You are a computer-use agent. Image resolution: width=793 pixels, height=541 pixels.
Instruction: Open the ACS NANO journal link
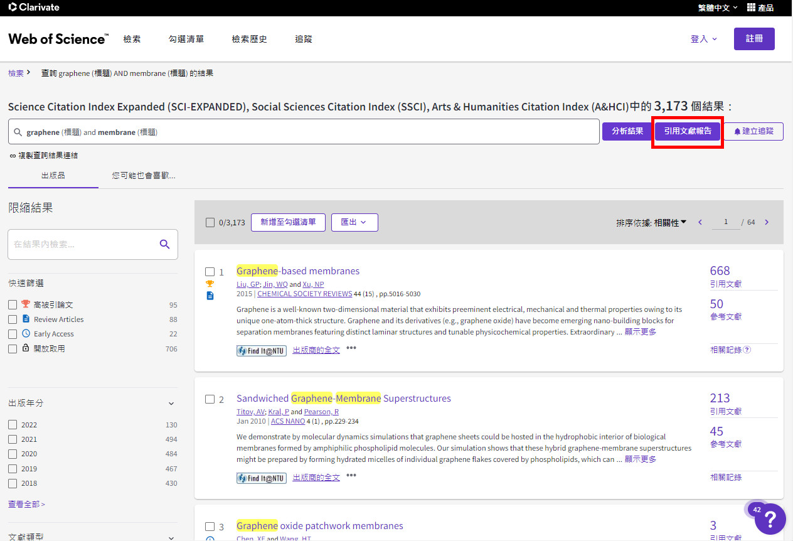pos(288,421)
